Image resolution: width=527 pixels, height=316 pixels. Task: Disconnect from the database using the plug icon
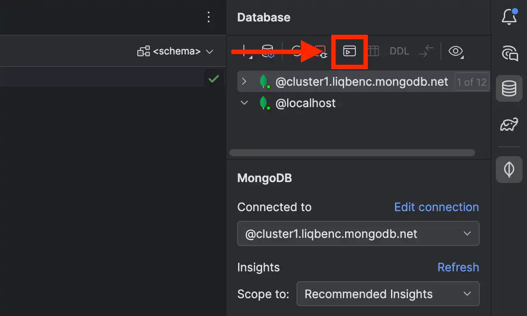(x=322, y=51)
